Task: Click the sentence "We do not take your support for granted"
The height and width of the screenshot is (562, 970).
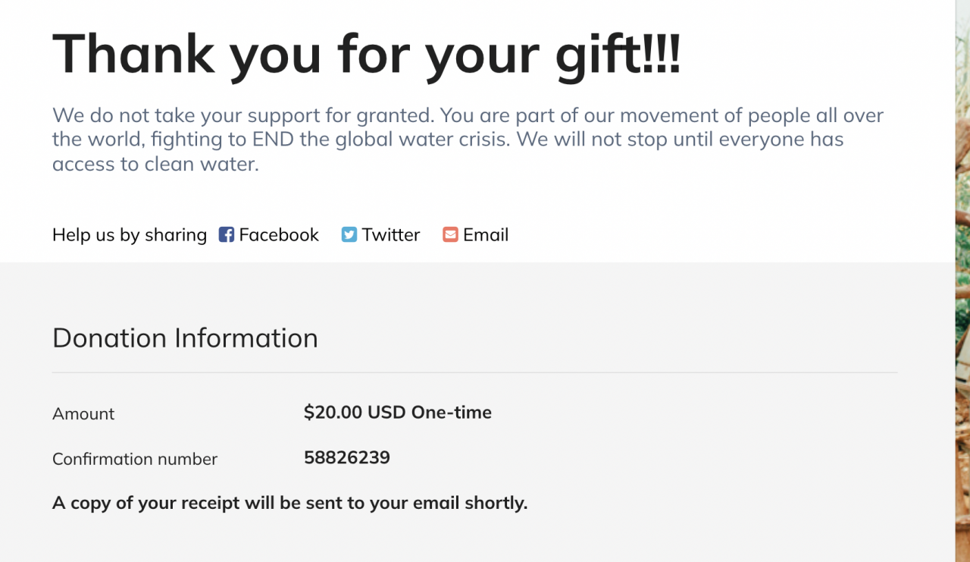Action: click(x=242, y=116)
